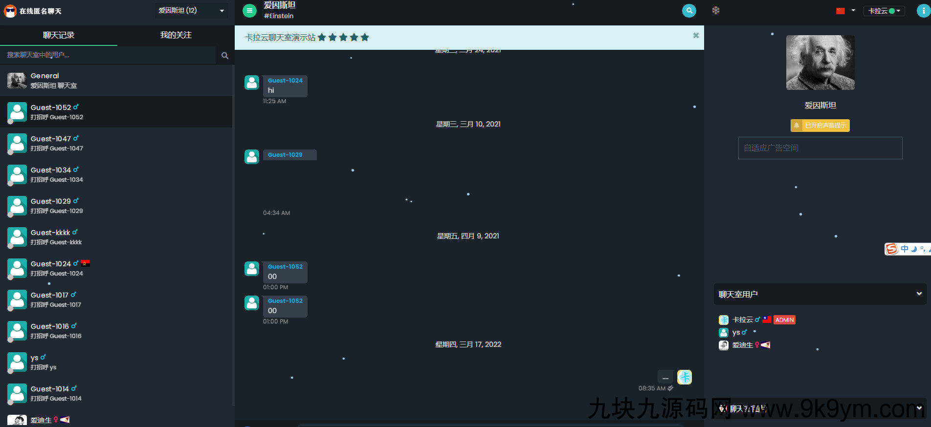Click the chat room user search field

click(108, 55)
